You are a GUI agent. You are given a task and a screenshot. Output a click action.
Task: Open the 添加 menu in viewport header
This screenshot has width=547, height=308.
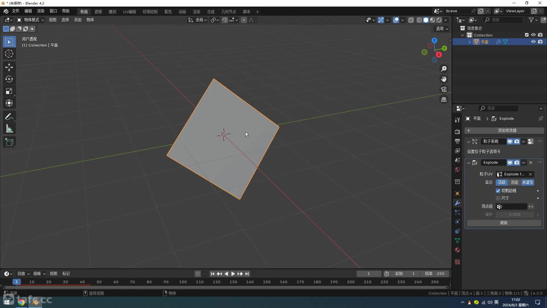[78, 20]
